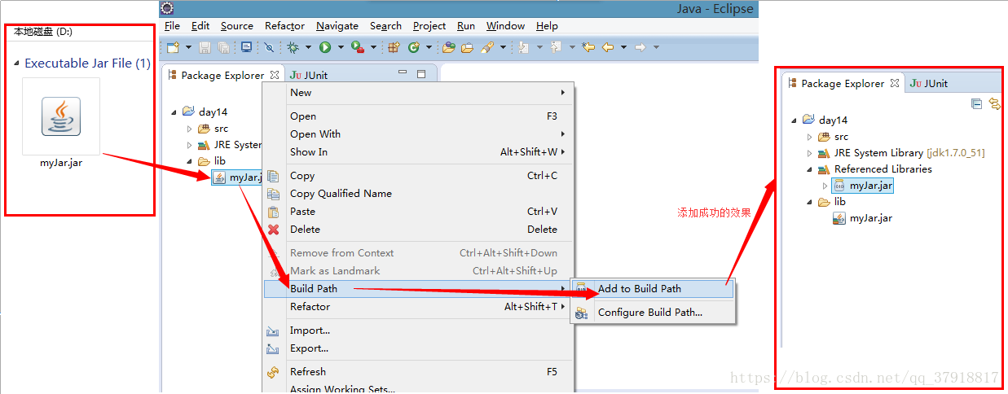
Task: Choose Show In from the context menu
Action: 418,152
